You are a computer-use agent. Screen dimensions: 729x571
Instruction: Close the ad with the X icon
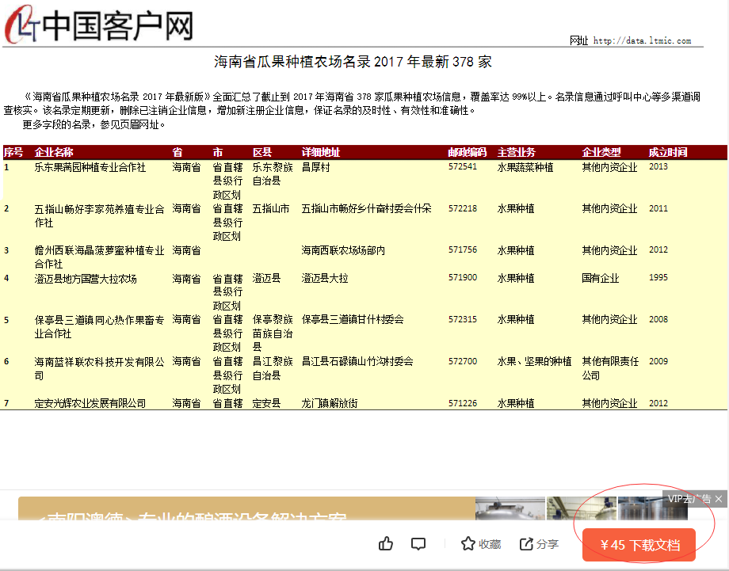click(x=719, y=499)
